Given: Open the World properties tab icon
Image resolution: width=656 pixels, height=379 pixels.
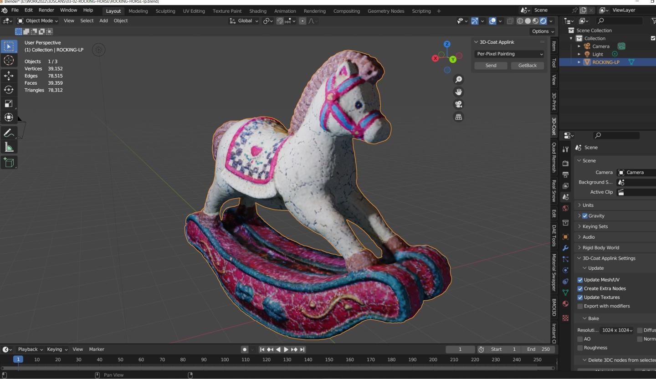Looking at the screenshot, I should [x=565, y=208].
